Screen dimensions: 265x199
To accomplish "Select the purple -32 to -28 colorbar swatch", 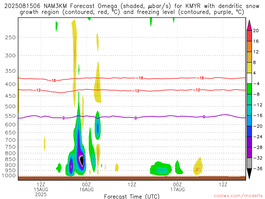I will coord(249,153).
